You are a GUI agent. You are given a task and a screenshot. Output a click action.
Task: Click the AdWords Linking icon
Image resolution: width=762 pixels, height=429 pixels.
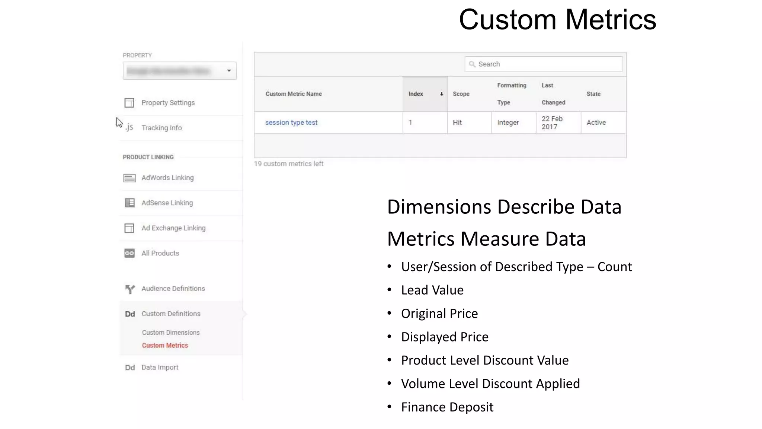(x=129, y=178)
